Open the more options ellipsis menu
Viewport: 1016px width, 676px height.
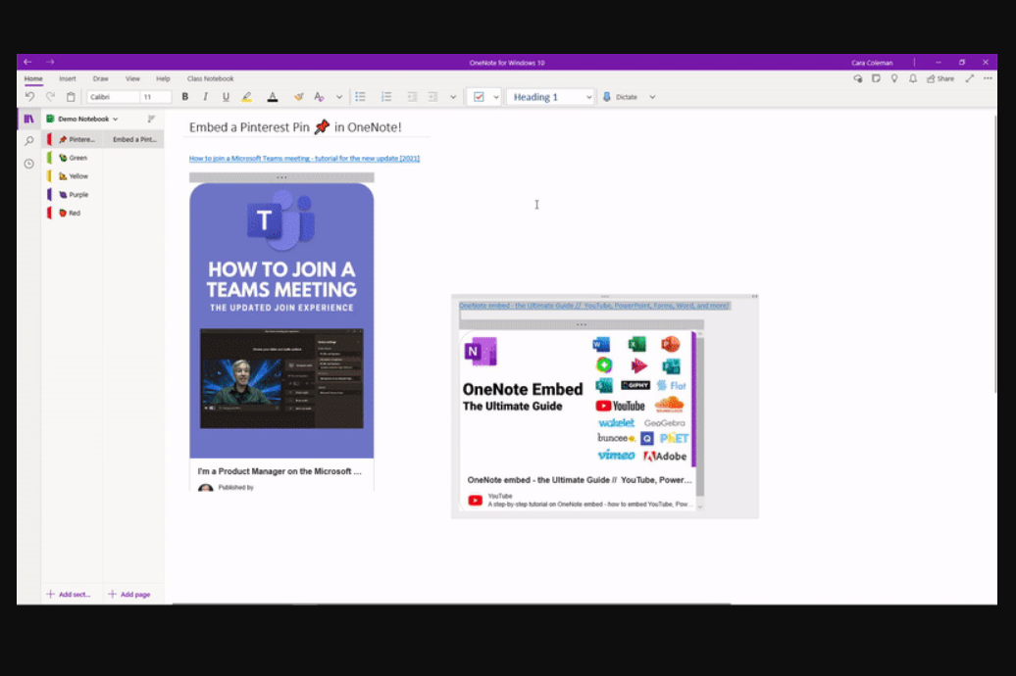tap(988, 79)
